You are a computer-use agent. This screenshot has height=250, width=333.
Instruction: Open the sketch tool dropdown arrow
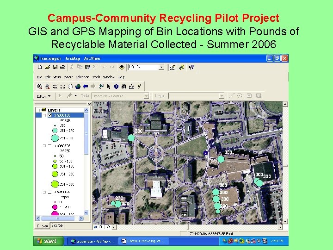[76, 96]
